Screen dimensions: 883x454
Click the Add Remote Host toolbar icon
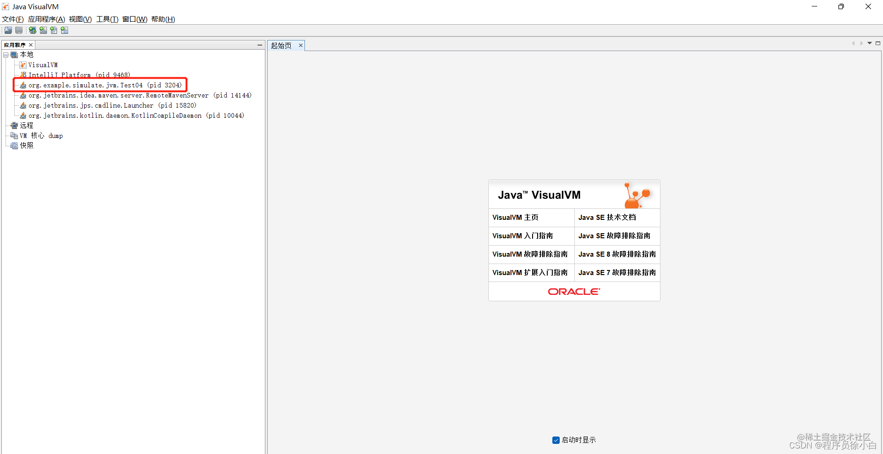33,30
